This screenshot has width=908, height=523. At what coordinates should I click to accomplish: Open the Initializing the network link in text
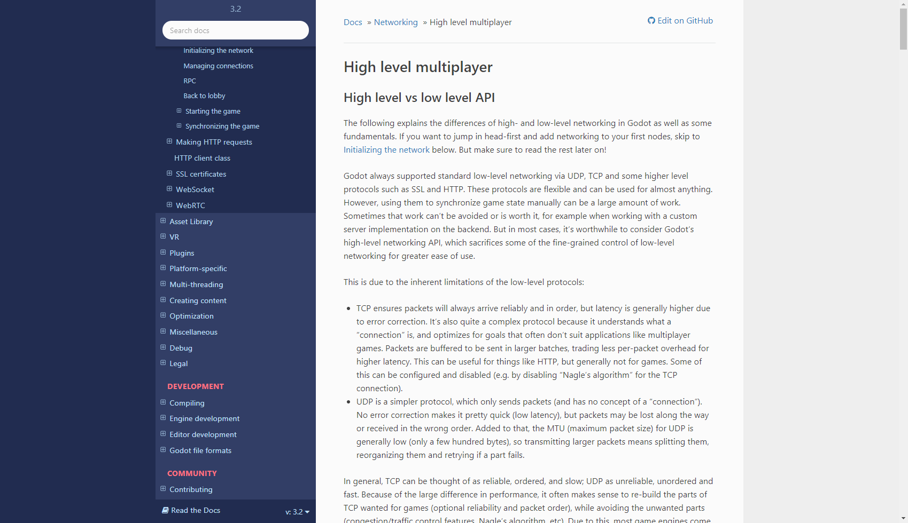point(386,149)
